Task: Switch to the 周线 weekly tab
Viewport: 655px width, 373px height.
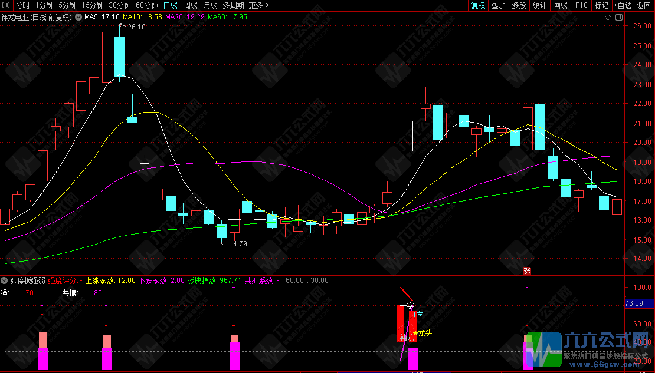Action: tap(191, 5)
